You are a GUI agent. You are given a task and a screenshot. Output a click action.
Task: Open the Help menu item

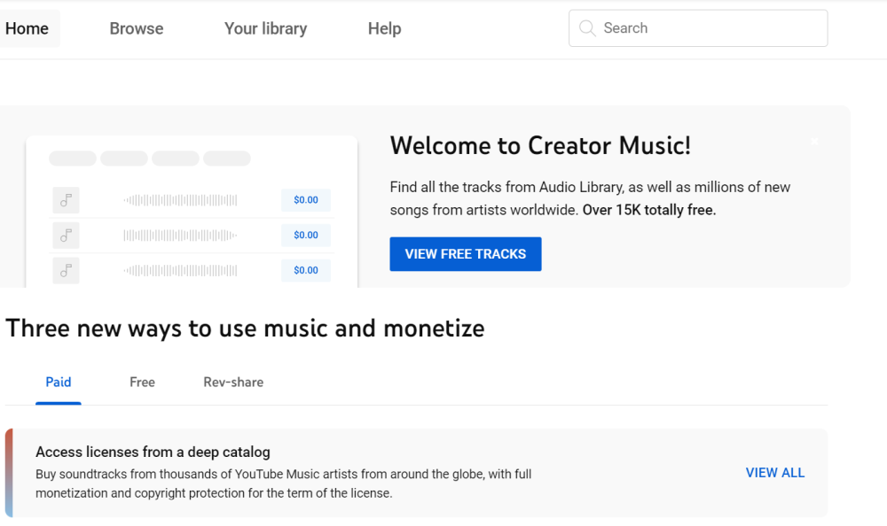[384, 28]
